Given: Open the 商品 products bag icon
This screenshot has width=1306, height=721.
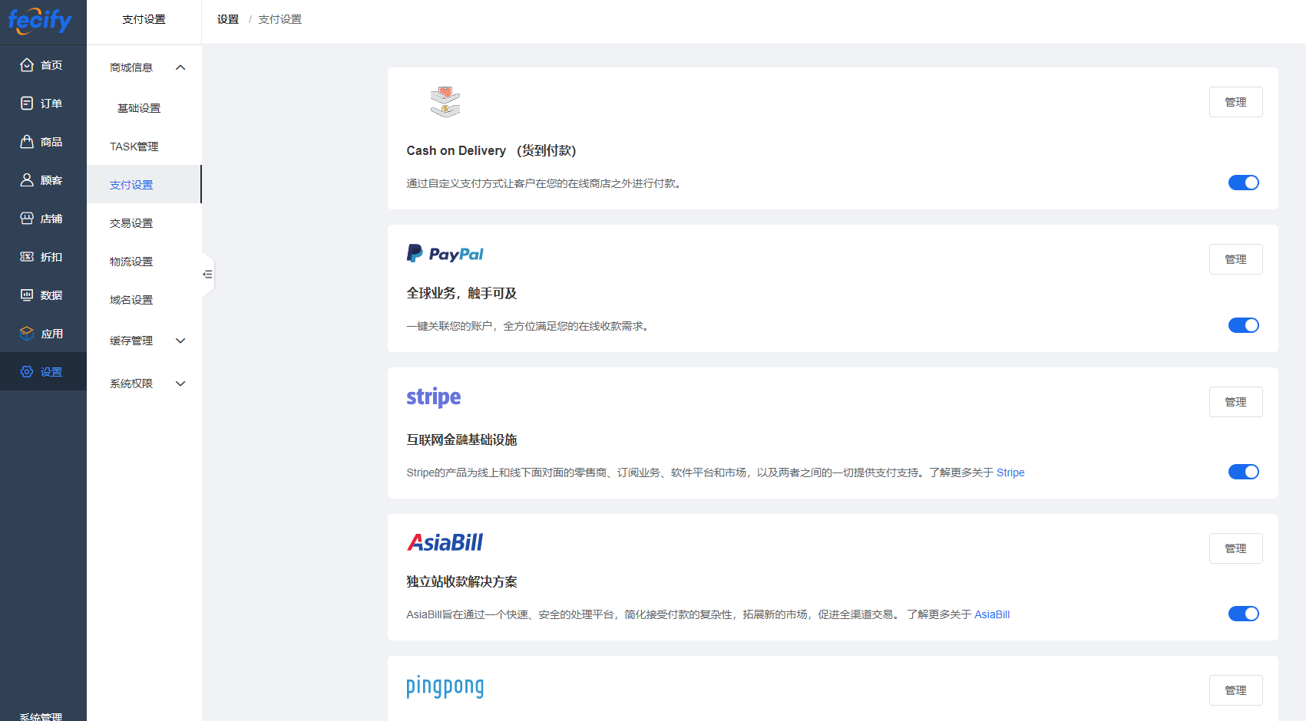Looking at the screenshot, I should click(x=27, y=142).
